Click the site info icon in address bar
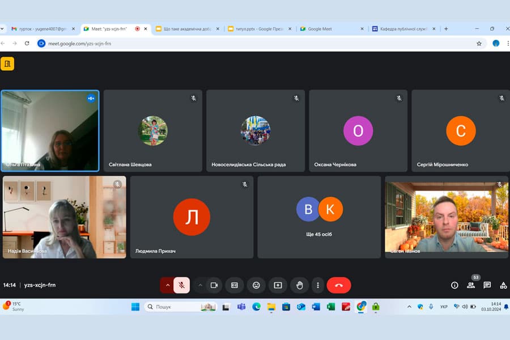Viewport: 510px width, 340px height. pyautogui.click(x=41, y=43)
